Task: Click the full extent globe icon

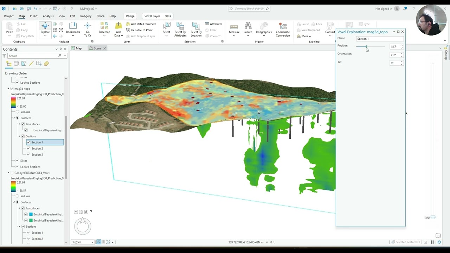Action: 55,24
